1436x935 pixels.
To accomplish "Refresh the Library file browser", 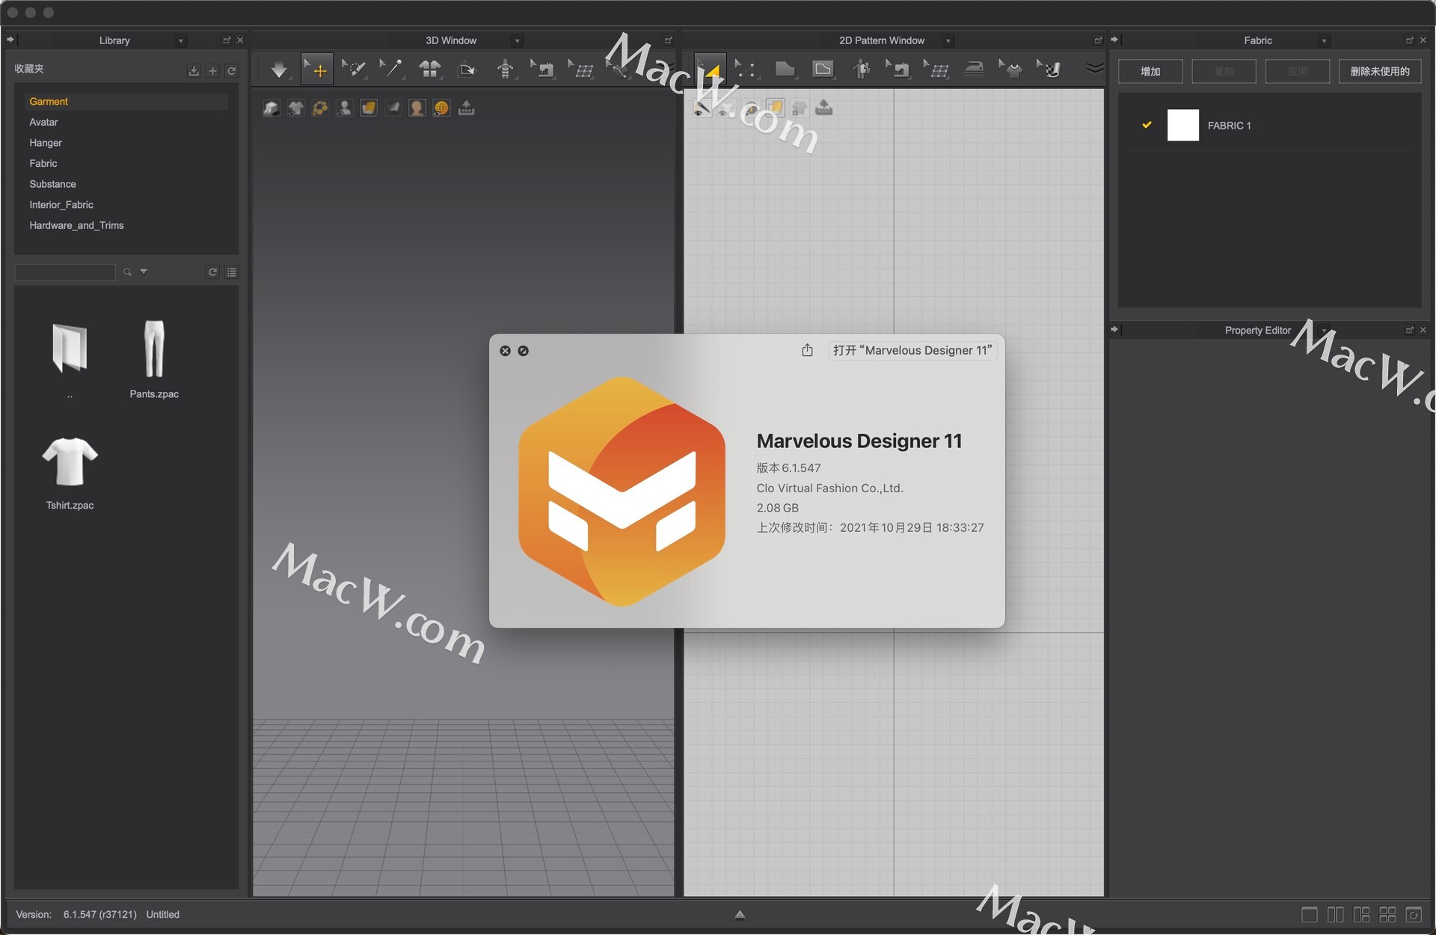I will [212, 272].
